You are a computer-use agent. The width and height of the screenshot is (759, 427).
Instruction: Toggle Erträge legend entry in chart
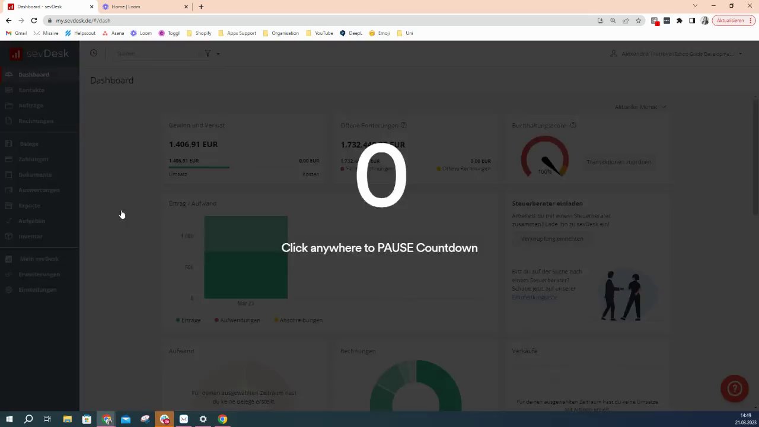tap(189, 320)
